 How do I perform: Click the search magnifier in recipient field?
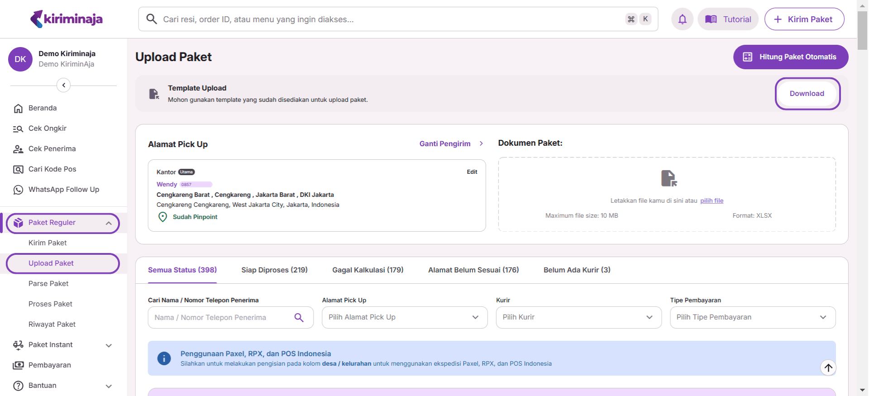[299, 318]
